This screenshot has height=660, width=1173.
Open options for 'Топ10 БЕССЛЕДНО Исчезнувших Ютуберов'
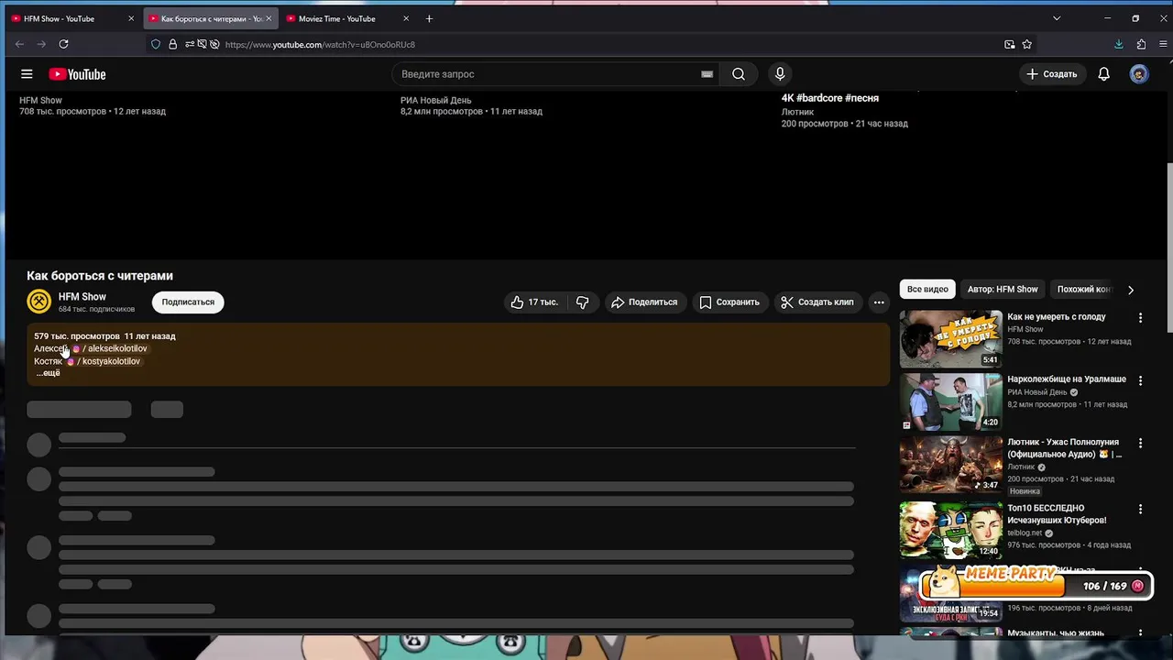click(x=1140, y=509)
